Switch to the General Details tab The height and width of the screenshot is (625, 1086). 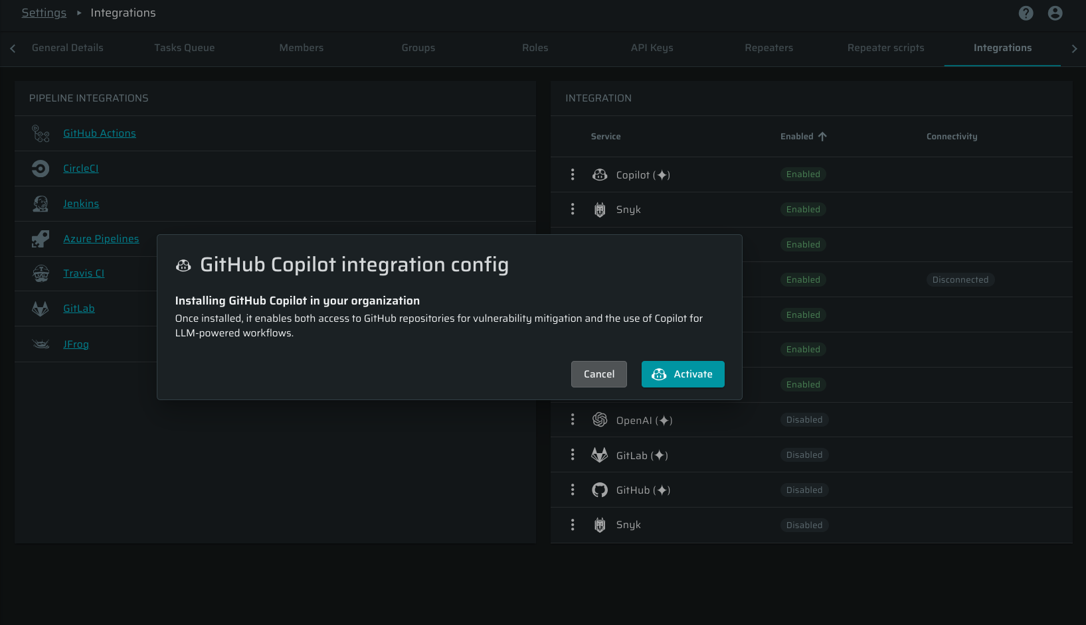tap(68, 48)
